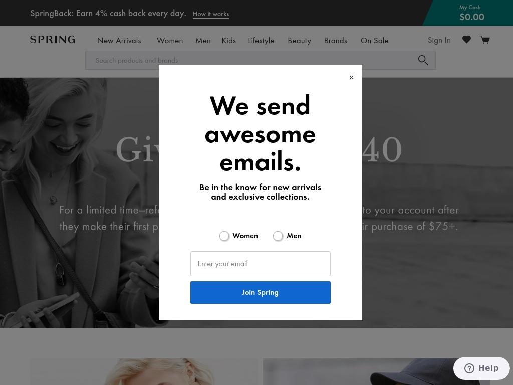513x385 pixels.
Task: Open the Men navigation menu
Action: click(203, 41)
